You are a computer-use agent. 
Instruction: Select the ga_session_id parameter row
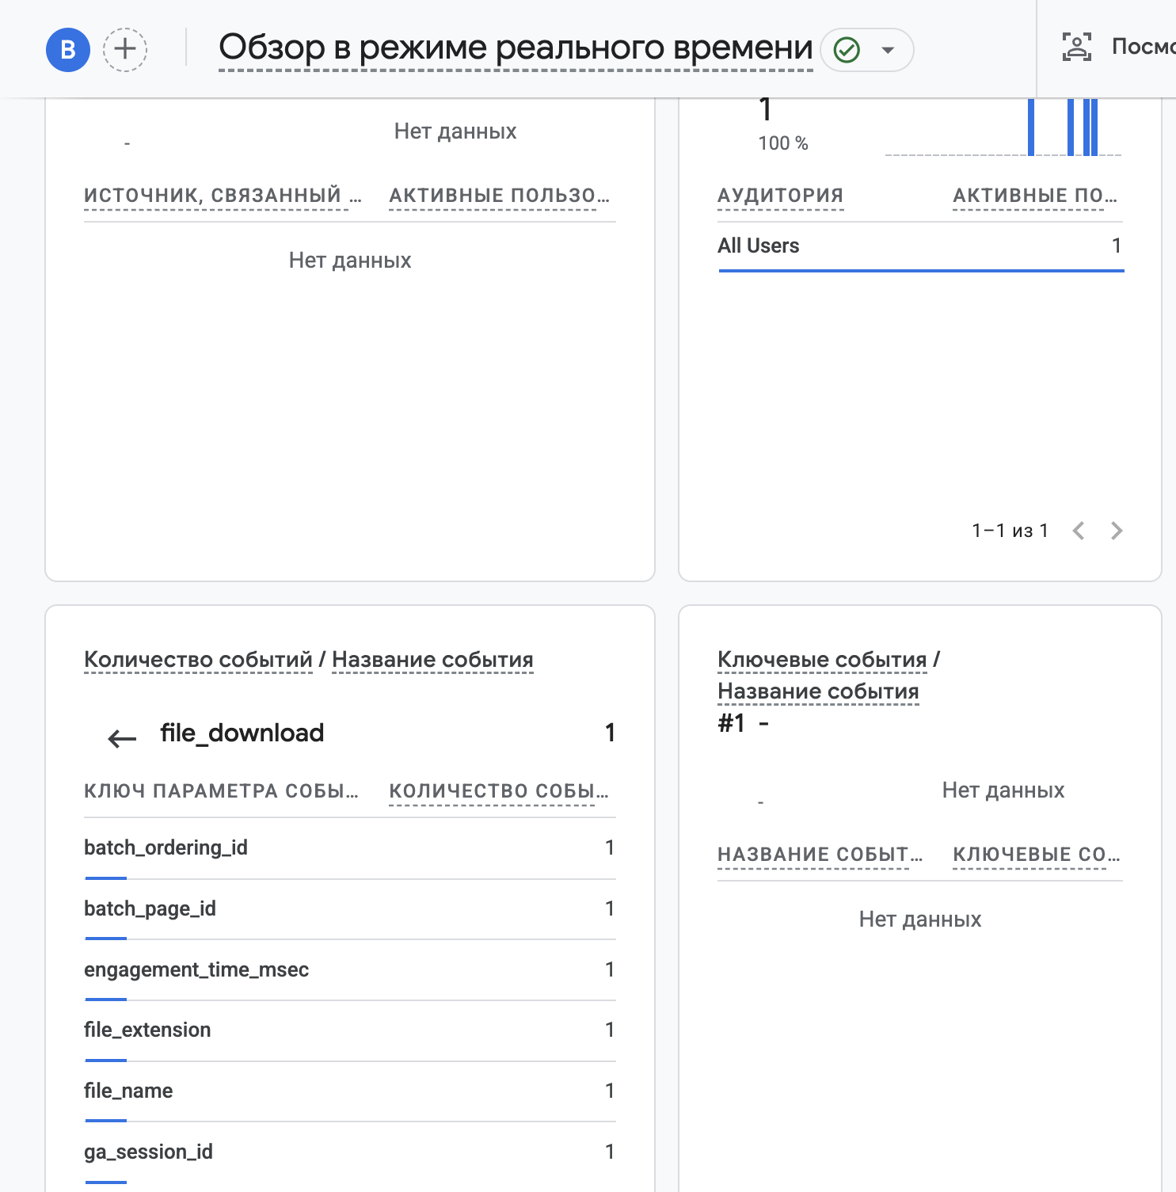[x=350, y=1152]
